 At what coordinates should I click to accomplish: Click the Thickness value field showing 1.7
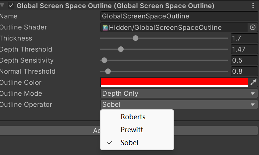(244, 38)
